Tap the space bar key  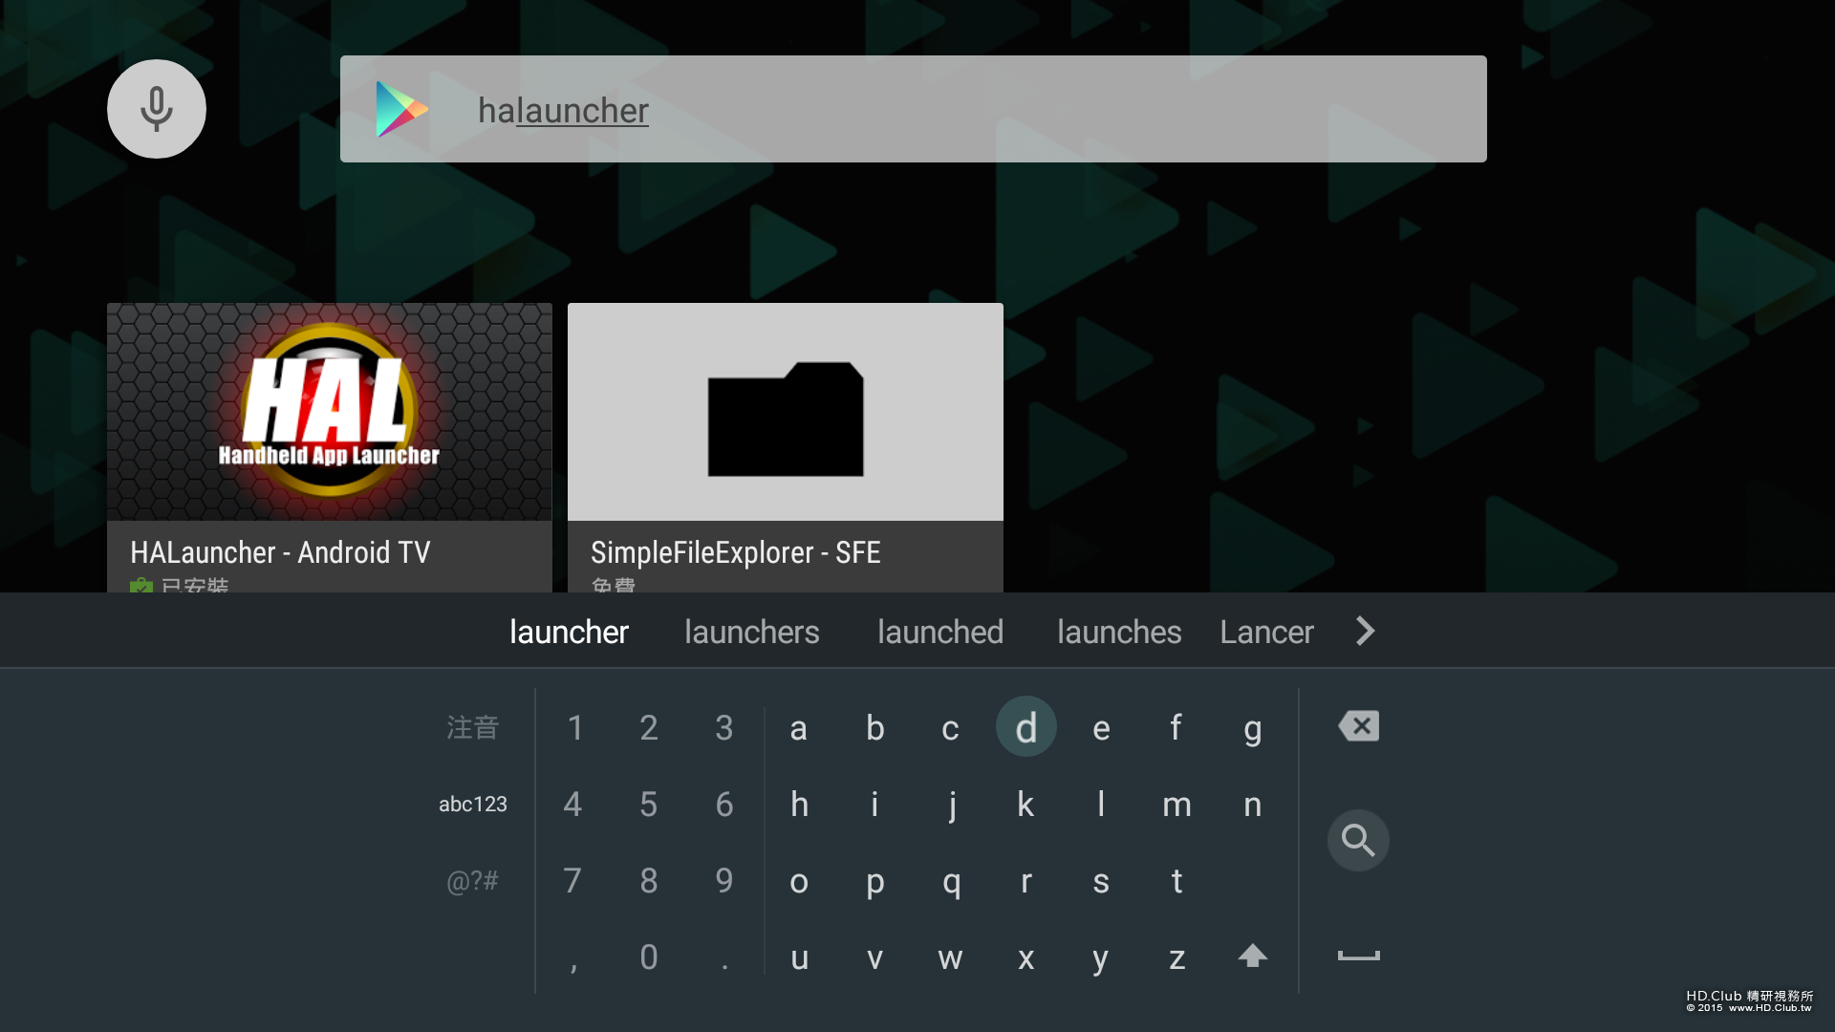pos(1358,956)
